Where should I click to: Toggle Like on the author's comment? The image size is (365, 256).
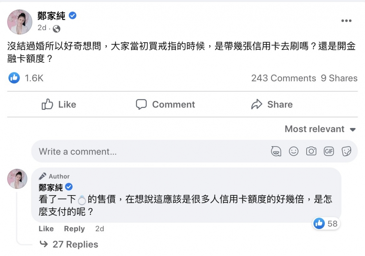pos(46,229)
